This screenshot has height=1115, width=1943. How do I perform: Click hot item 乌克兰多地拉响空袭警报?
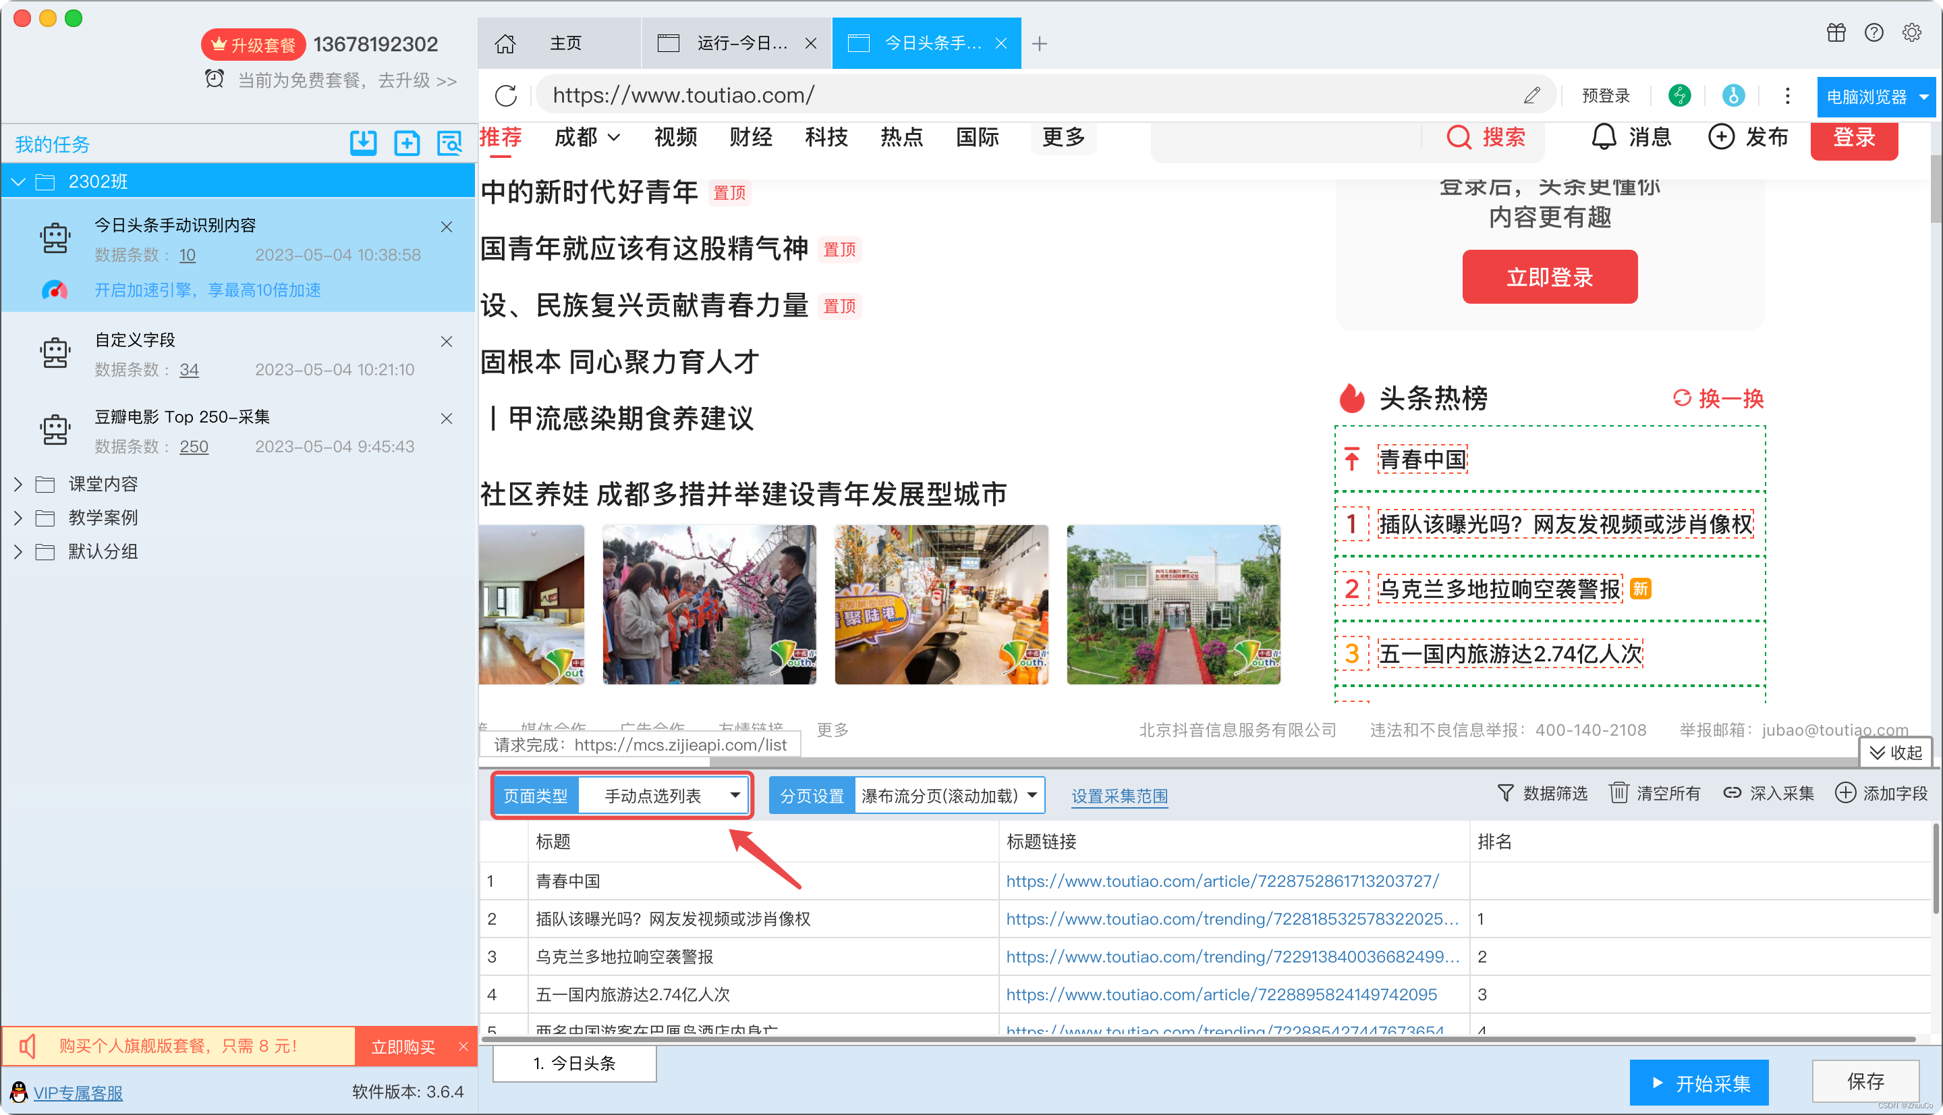click(x=1499, y=589)
